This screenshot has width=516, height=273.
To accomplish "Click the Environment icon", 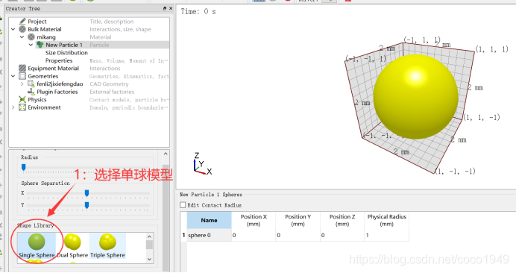I will [22, 107].
